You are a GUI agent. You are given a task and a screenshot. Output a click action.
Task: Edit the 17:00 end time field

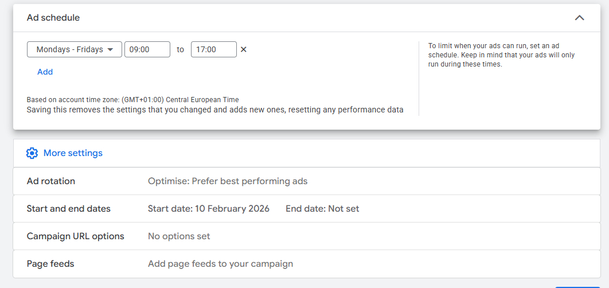pos(213,49)
